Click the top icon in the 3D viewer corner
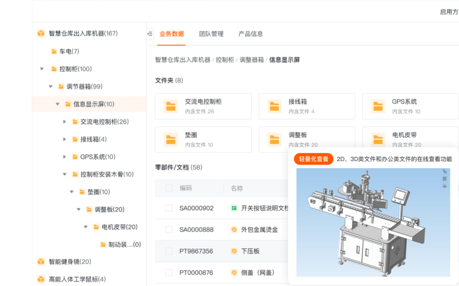Viewport: 459px width, 286px height. click(x=444, y=172)
